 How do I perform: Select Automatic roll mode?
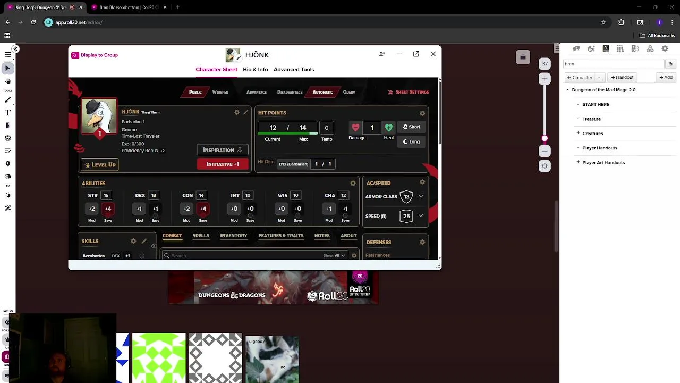pos(322,92)
